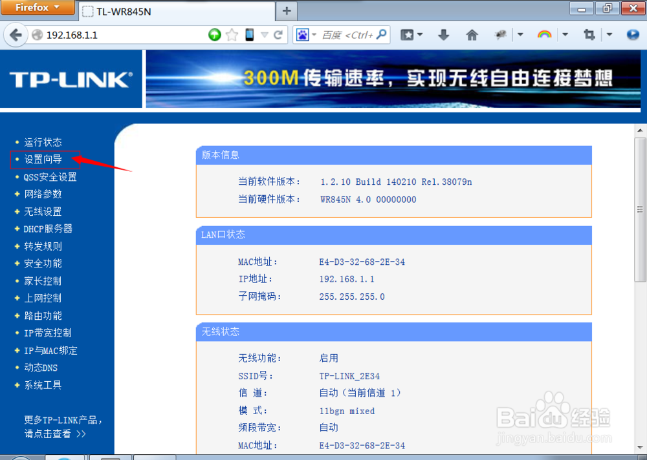Open the search engine selector dropdown arrow
This screenshot has height=460, width=647.
point(314,35)
